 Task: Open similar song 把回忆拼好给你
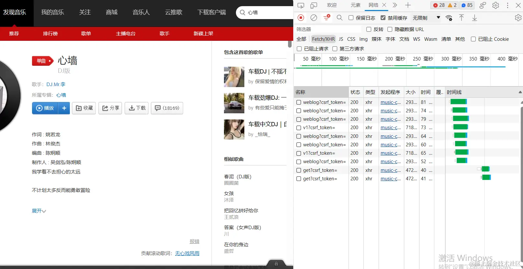(x=241, y=211)
